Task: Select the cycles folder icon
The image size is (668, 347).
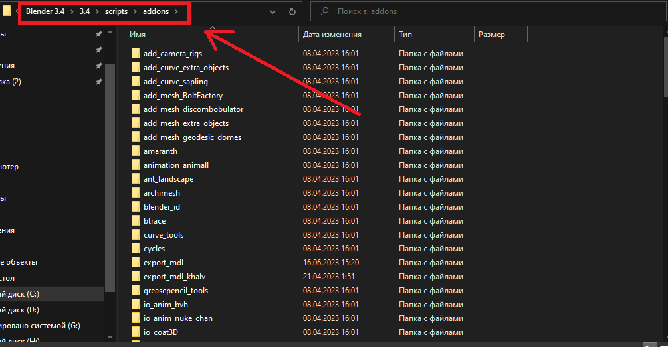Action: coord(136,248)
